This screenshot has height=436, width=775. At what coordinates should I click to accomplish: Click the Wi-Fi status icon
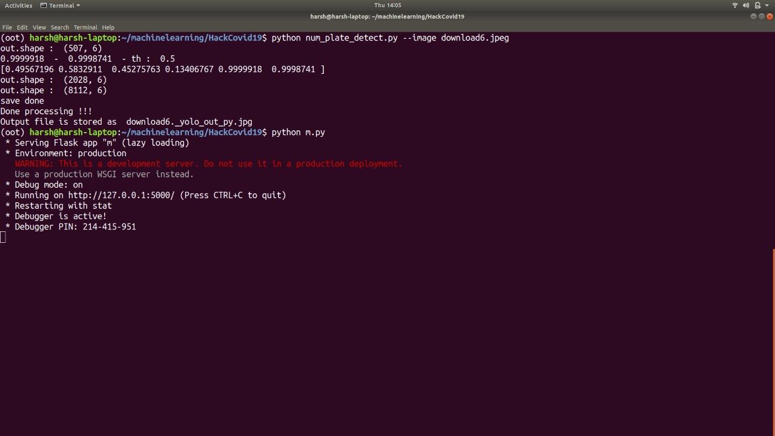coord(735,5)
